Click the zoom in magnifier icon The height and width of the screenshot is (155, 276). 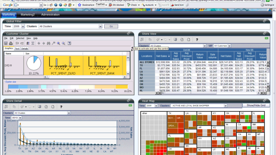click(59, 43)
